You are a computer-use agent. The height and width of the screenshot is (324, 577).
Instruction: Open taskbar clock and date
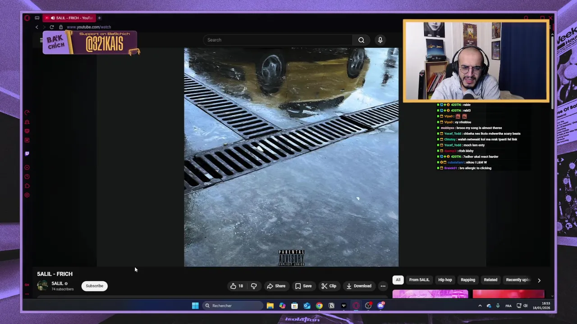(541, 306)
